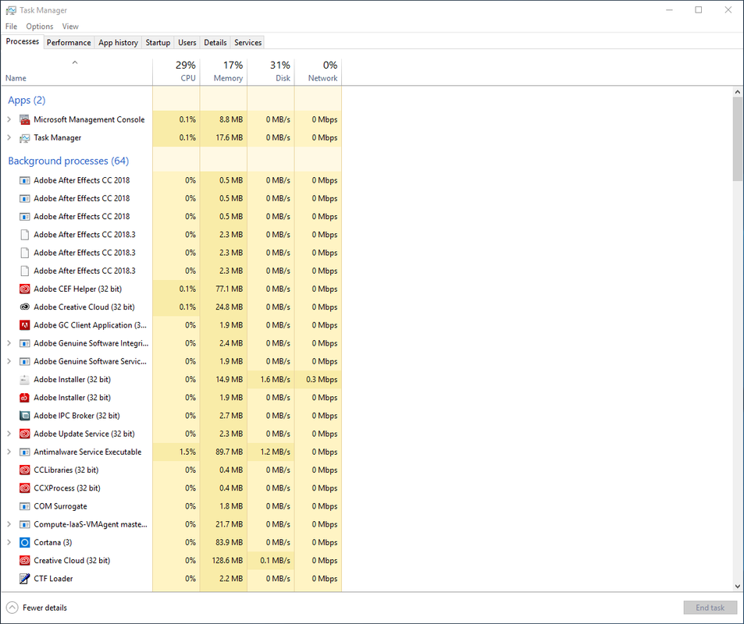Select the Background processes (64) header

point(69,161)
